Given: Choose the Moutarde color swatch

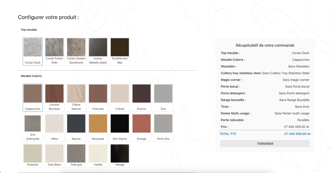Looking at the screenshot, I should click(98, 124).
